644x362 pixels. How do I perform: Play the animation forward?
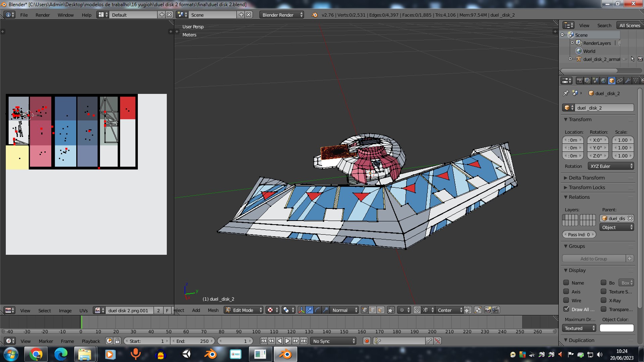[287, 341]
